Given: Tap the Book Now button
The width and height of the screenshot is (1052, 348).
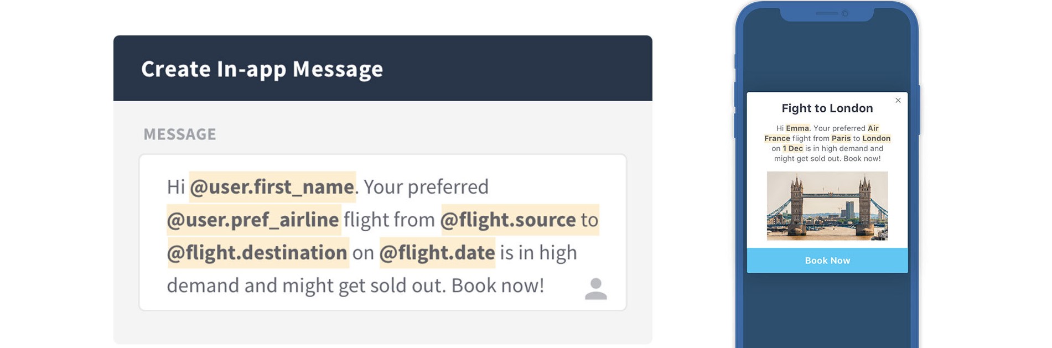Looking at the screenshot, I should 827,261.
